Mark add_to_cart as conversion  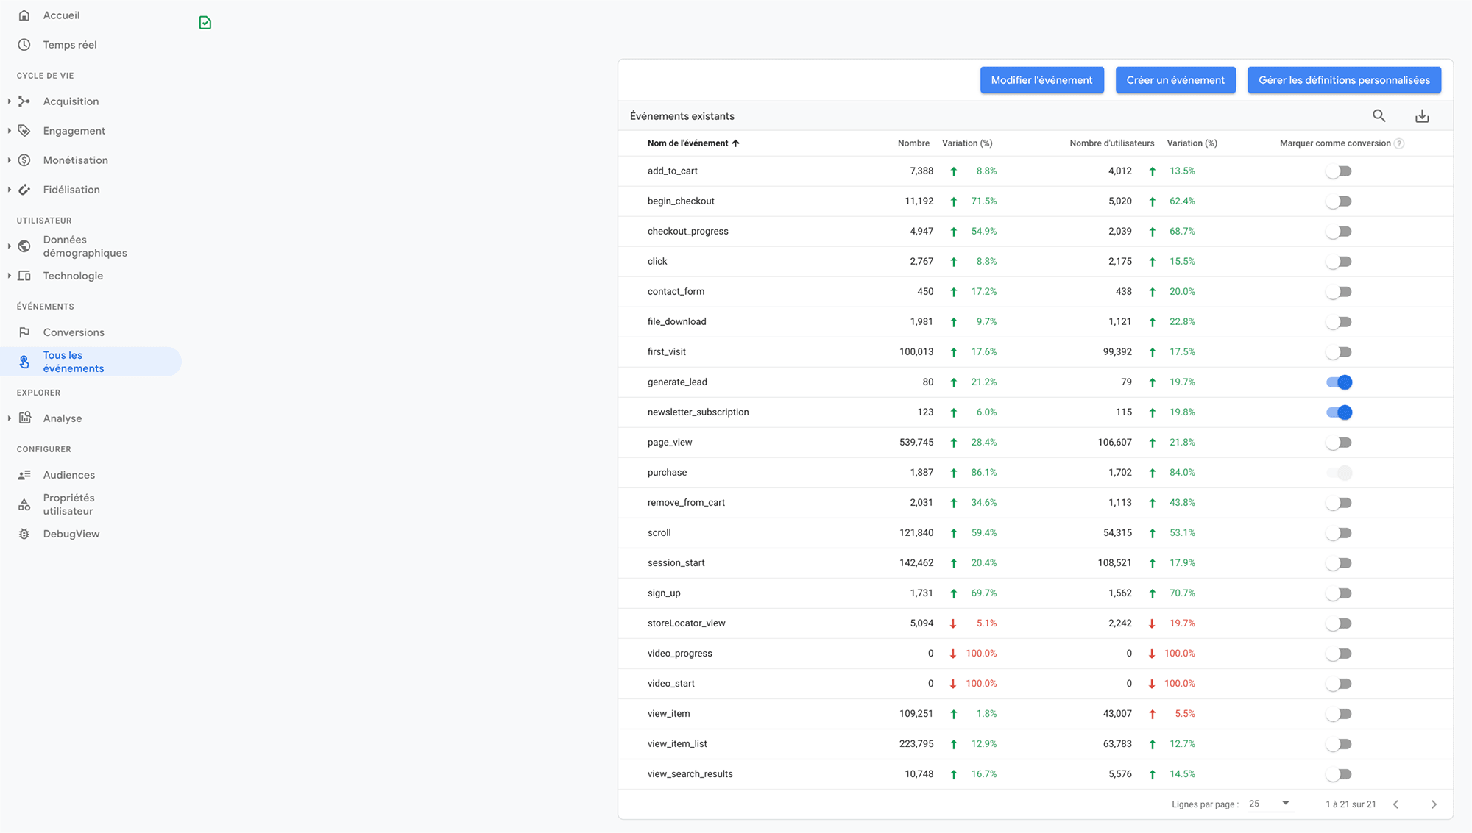[x=1339, y=171]
